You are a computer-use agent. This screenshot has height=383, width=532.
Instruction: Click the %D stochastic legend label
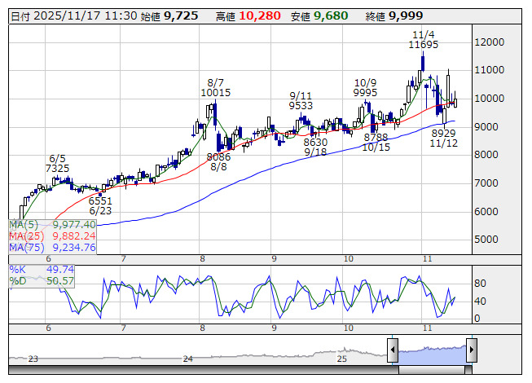[x=18, y=281]
